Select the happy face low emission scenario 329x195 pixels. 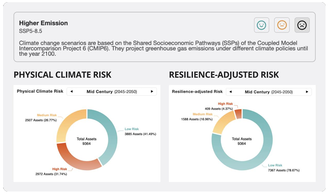coord(261,25)
